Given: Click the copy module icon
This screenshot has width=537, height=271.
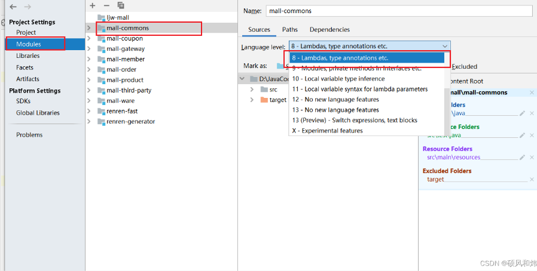Looking at the screenshot, I should pos(121,5).
